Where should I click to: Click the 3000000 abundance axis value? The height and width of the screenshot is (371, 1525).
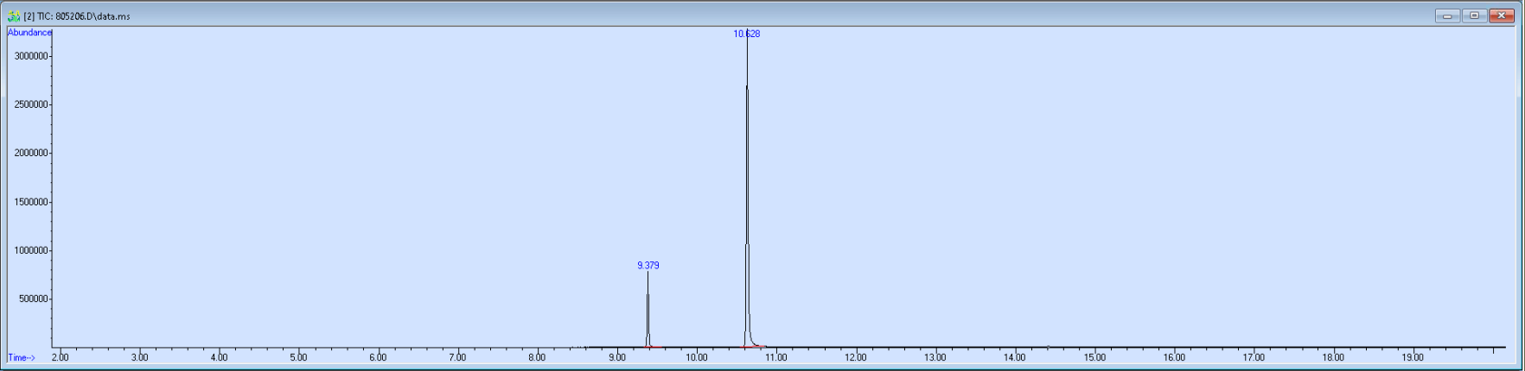pos(30,56)
